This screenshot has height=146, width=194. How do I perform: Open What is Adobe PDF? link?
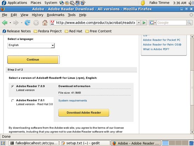click(x=156, y=49)
